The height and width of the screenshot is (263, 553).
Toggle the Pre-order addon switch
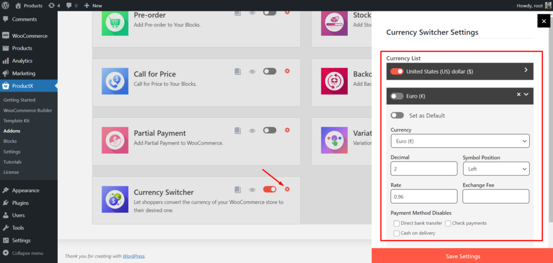pos(269,12)
